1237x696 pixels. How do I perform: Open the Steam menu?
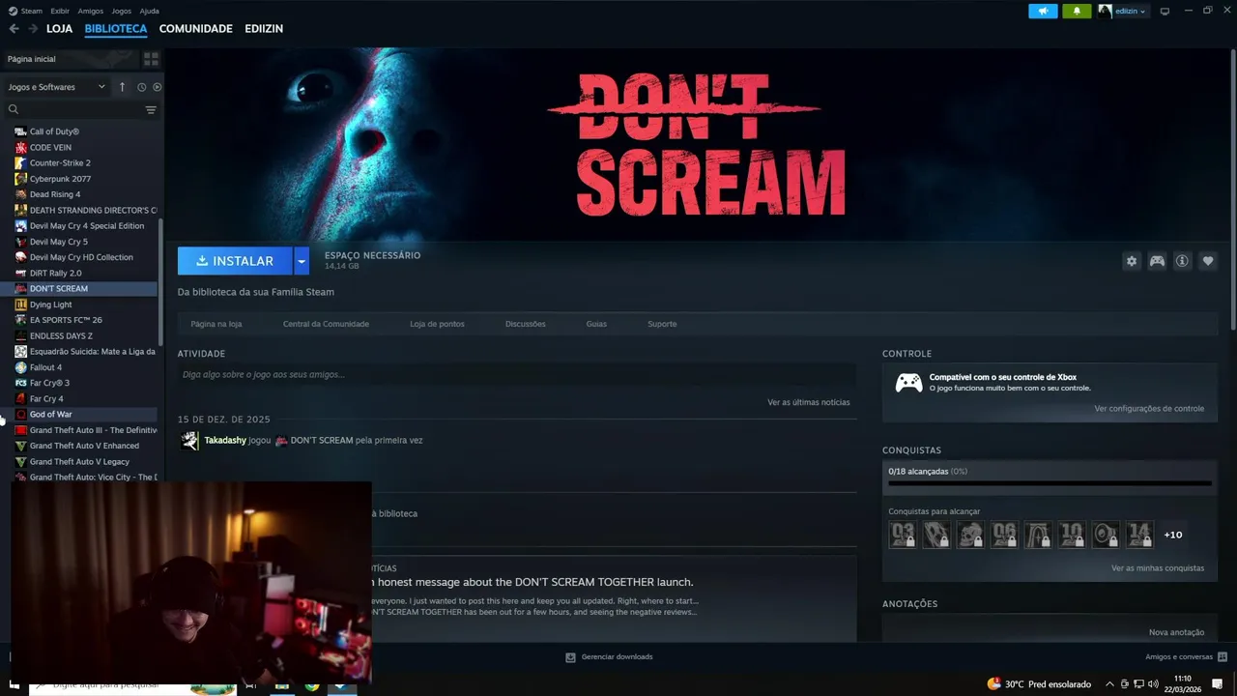[31, 11]
